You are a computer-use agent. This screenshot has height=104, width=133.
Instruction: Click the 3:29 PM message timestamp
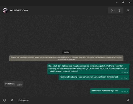(x=123, y=92)
